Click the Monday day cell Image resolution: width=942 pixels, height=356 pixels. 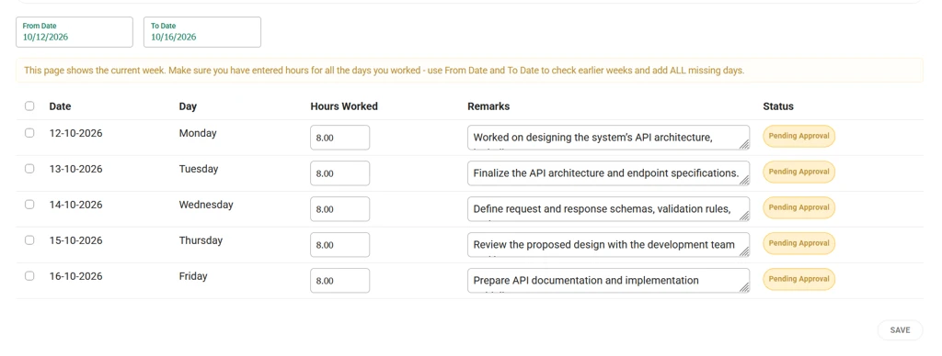click(198, 133)
